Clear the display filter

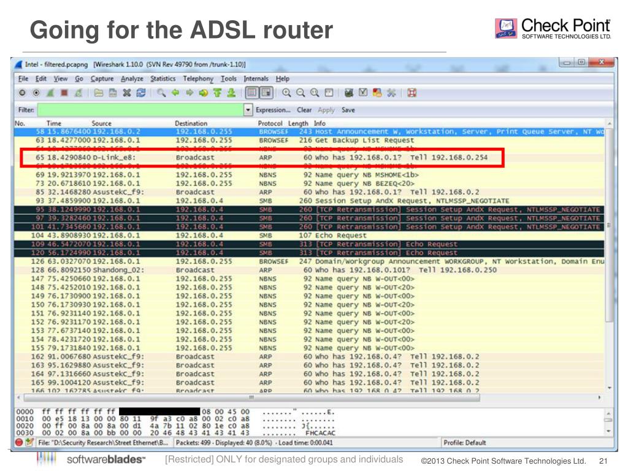(304, 110)
